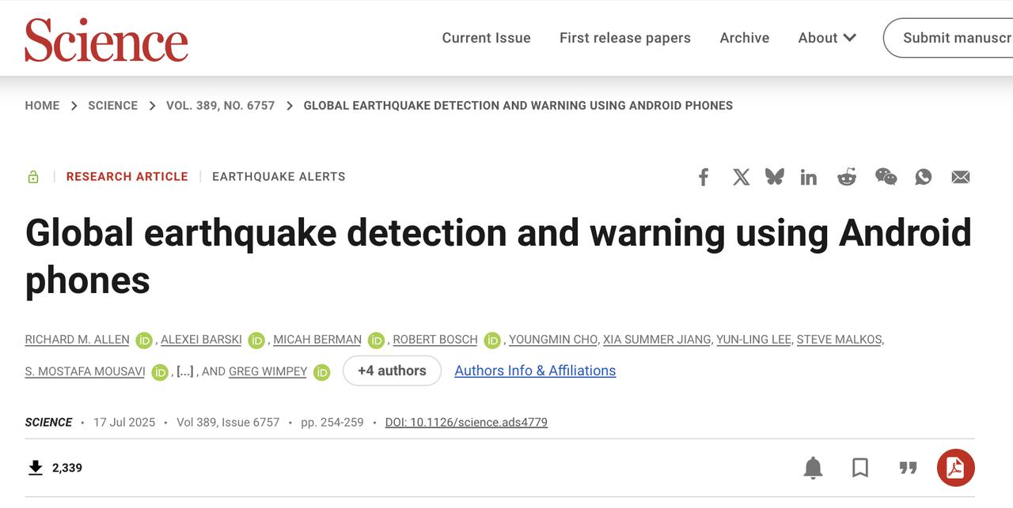Email the article with envelope icon

click(961, 177)
